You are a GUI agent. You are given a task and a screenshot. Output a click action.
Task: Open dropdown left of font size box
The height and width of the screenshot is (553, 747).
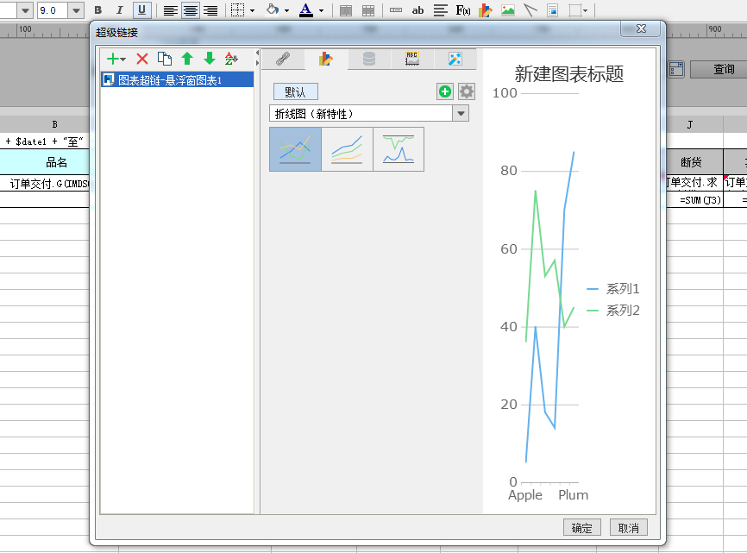click(25, 10)
